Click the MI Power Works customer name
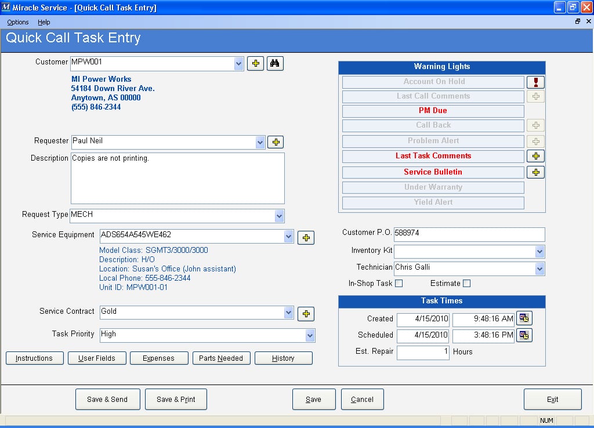This screenshot has height=428, width=594. coord(101,79)
